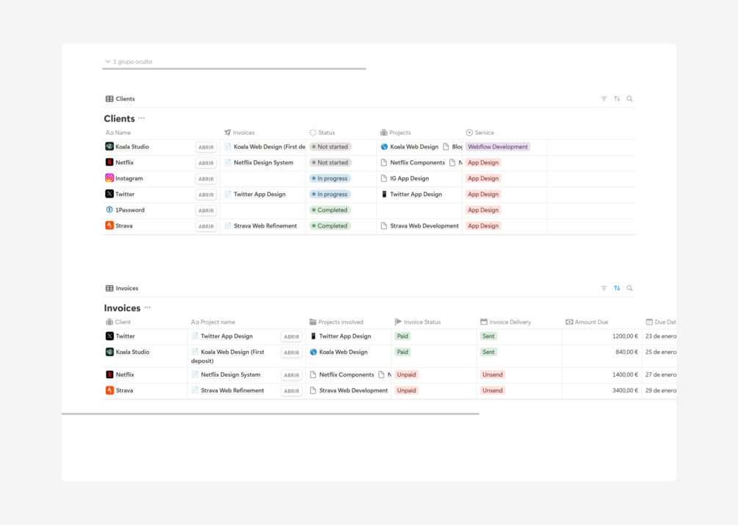Screen dimensions: 738x525
Task: Click the Strava icon in Clients table
Action: click(109, 225)
